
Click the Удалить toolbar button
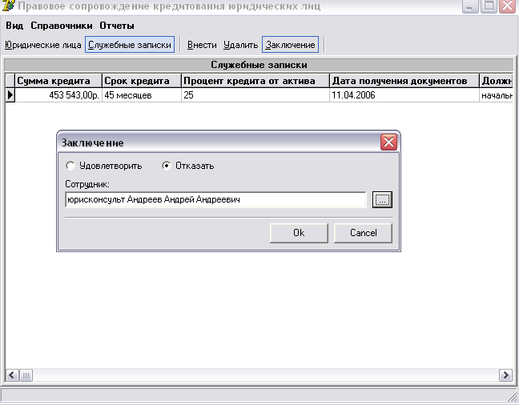pos(240,45)
